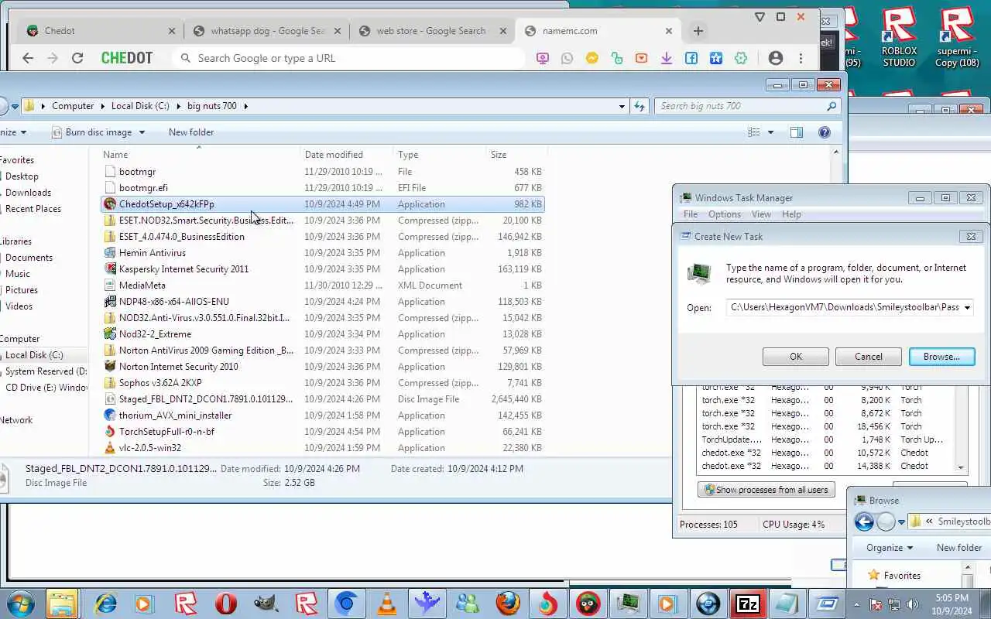Open the Explorer view options dropdown arrow

770,132
